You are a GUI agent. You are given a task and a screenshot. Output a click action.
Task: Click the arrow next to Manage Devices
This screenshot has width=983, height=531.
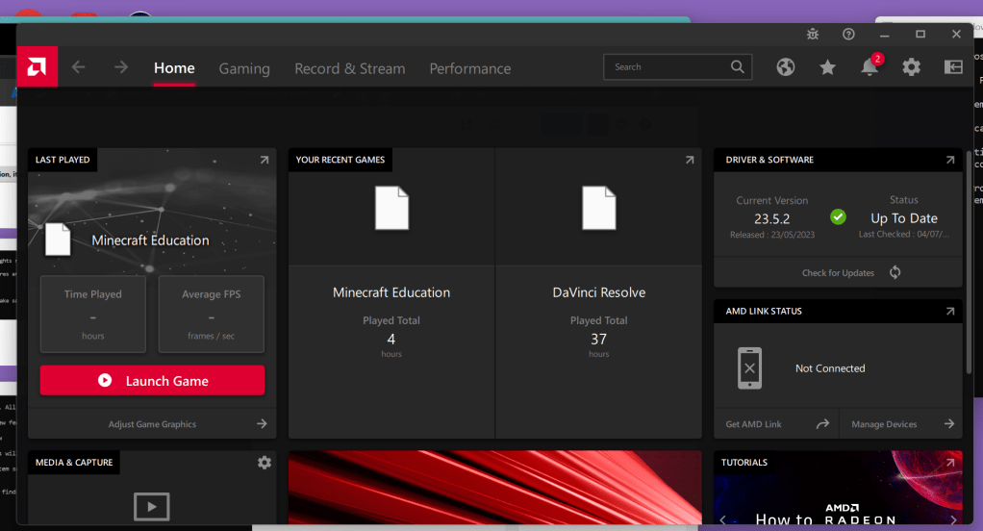pos(949,424)
